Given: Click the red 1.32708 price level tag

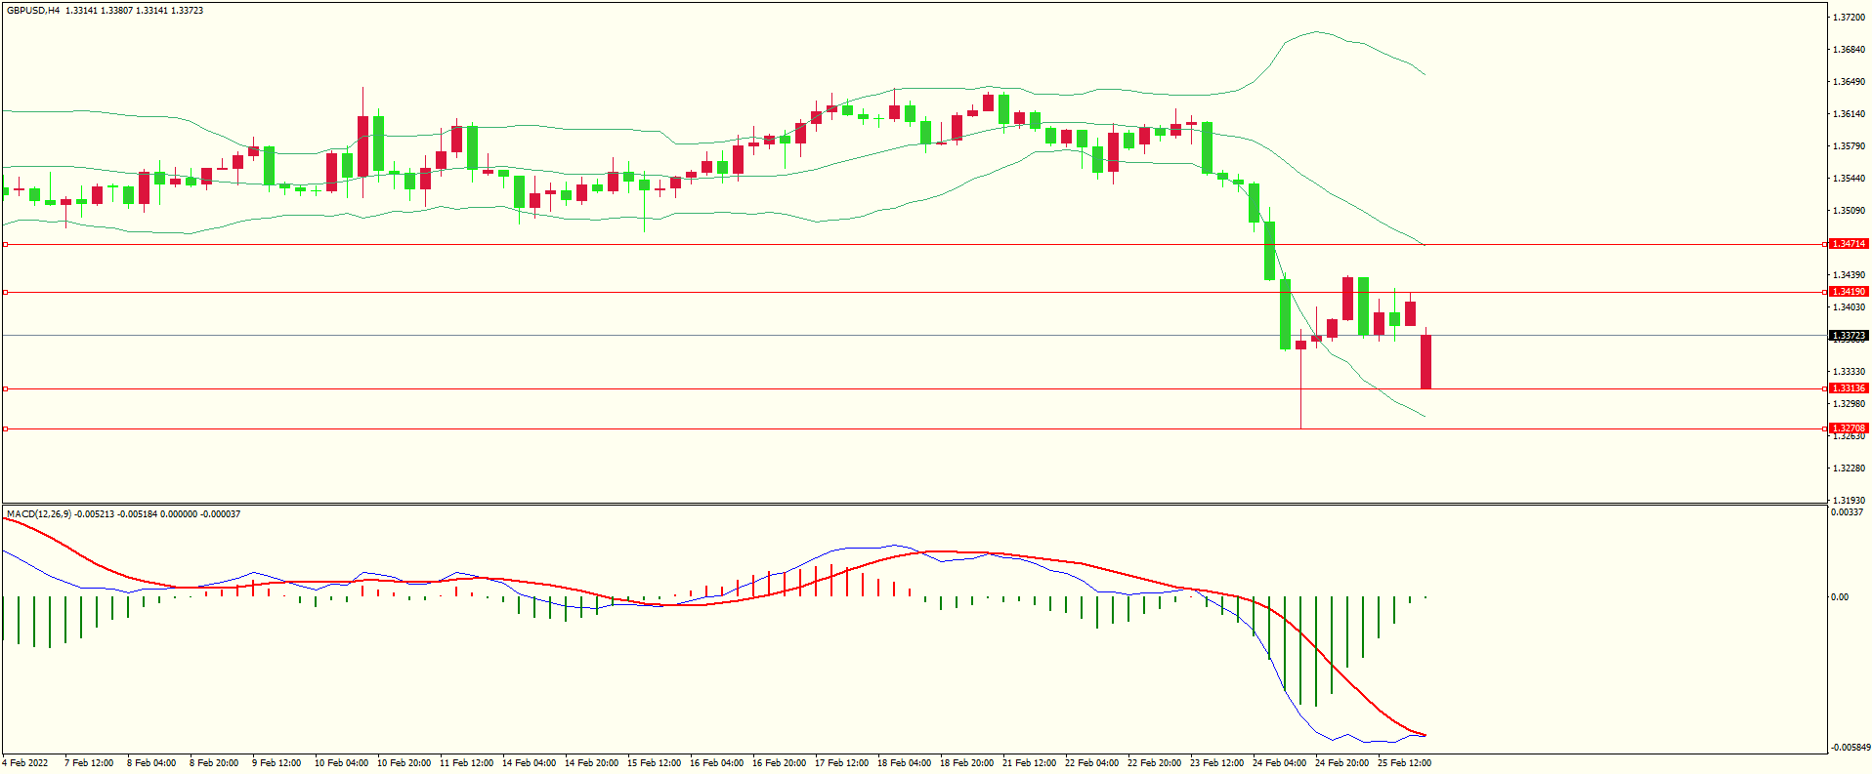Looking at the screenshot, I should 1849,428.
